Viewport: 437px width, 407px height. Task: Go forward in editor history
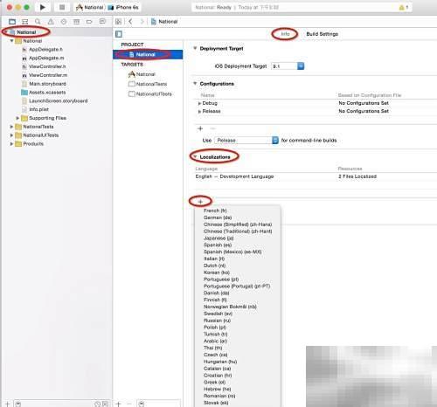pyautogui.click(x=142, y=22)
